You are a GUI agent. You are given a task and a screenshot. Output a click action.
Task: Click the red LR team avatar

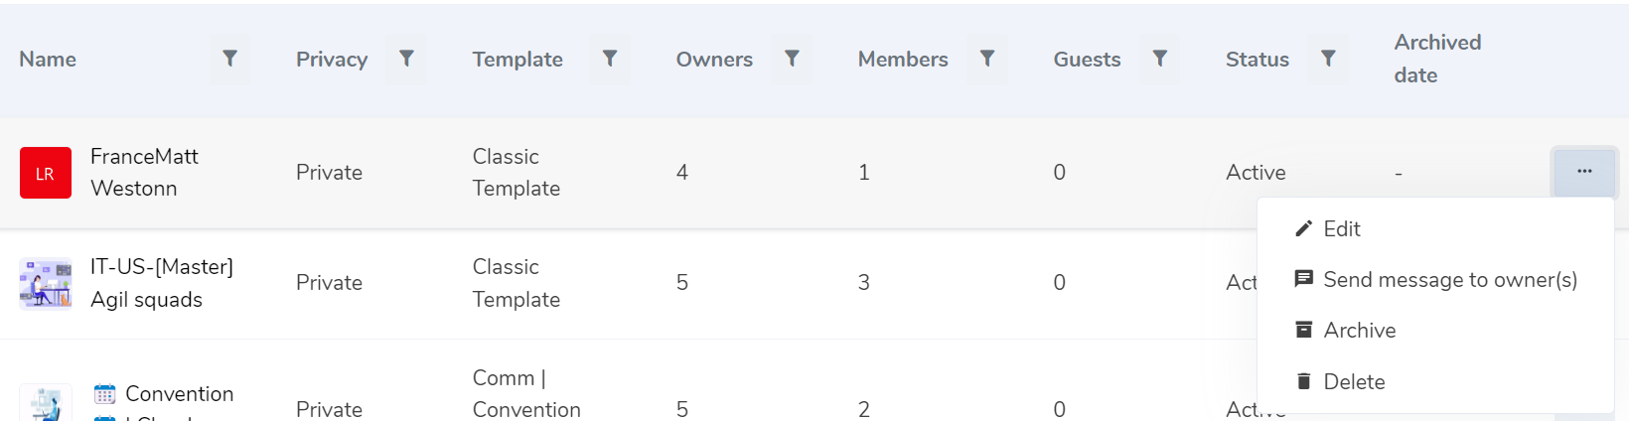[46, 173]
